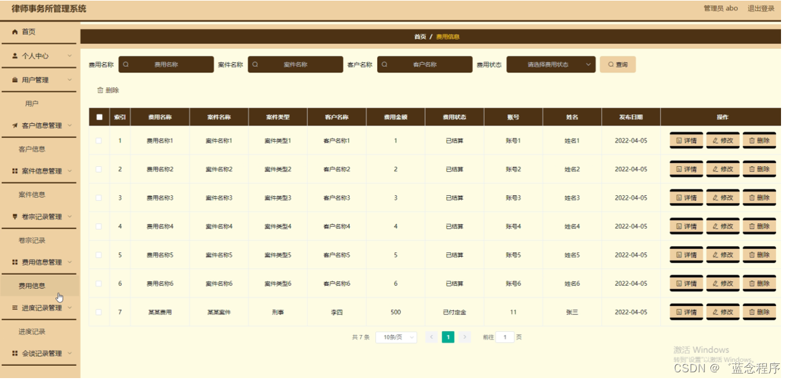Click the magnifier icon in the 案件名称 search box
790x380 pixels.
[x=255, y=65]
